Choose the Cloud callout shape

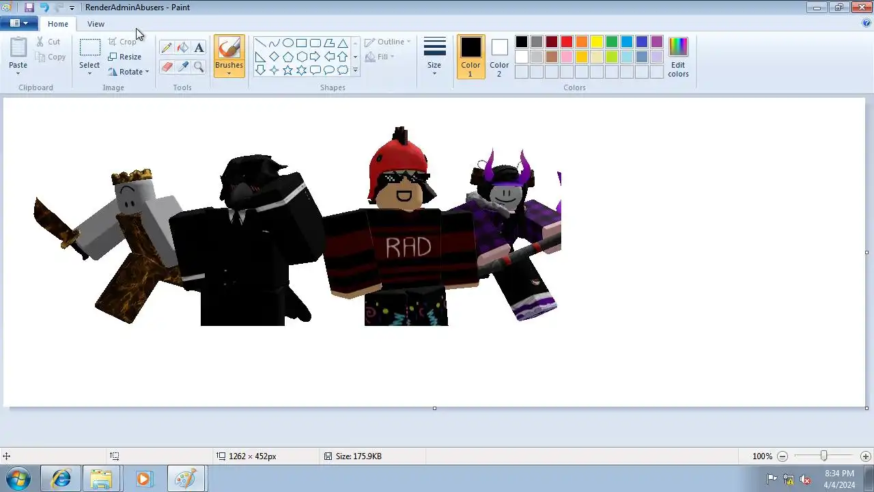(x=342, y=70)
